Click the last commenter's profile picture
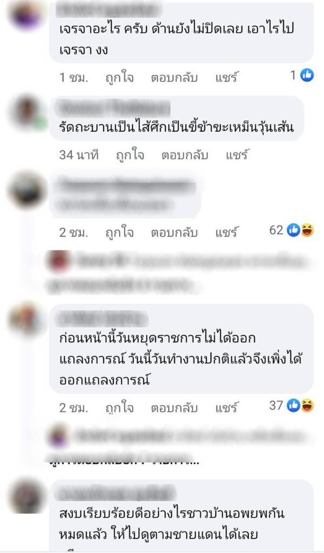324x553 pixels. click(x=26, y=497)
